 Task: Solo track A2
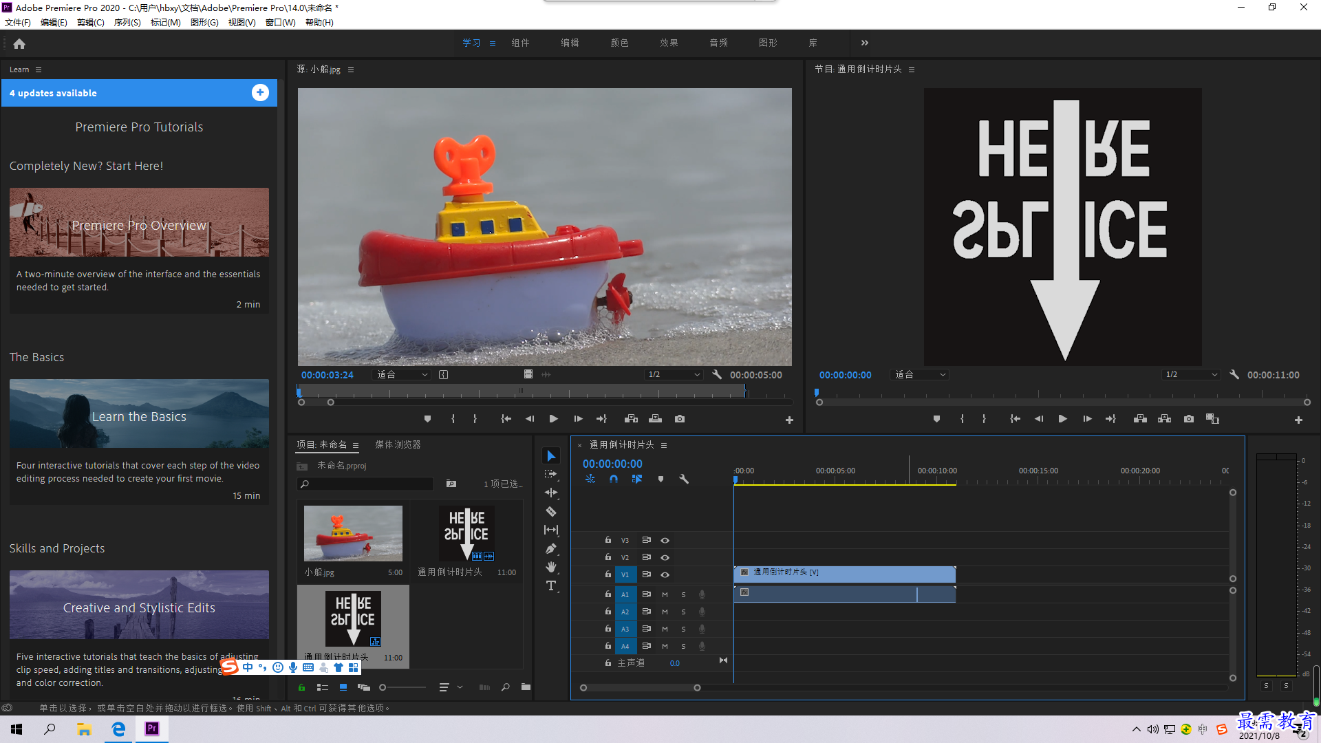click(x=683, y=612)
